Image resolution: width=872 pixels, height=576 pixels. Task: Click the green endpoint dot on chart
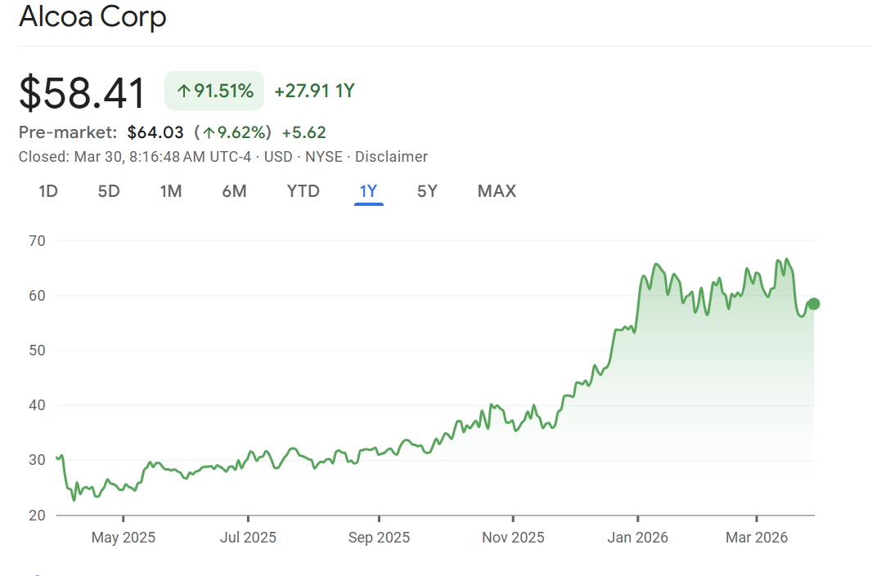(813, 304)
